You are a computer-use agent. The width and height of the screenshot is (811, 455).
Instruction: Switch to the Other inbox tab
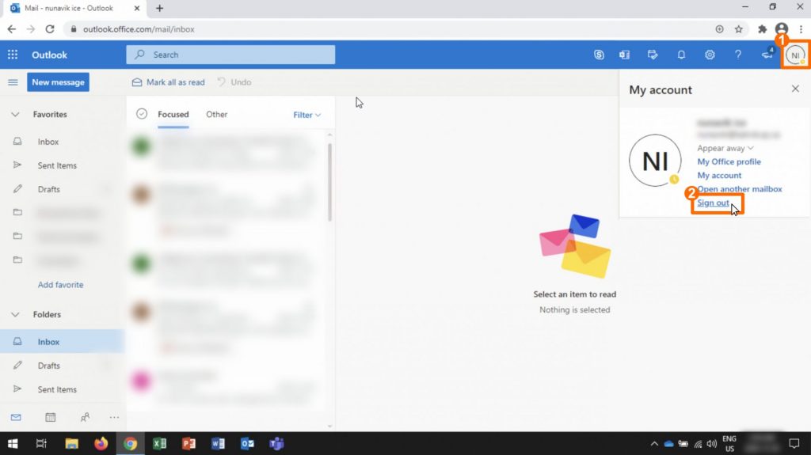(x=216, y=114)
